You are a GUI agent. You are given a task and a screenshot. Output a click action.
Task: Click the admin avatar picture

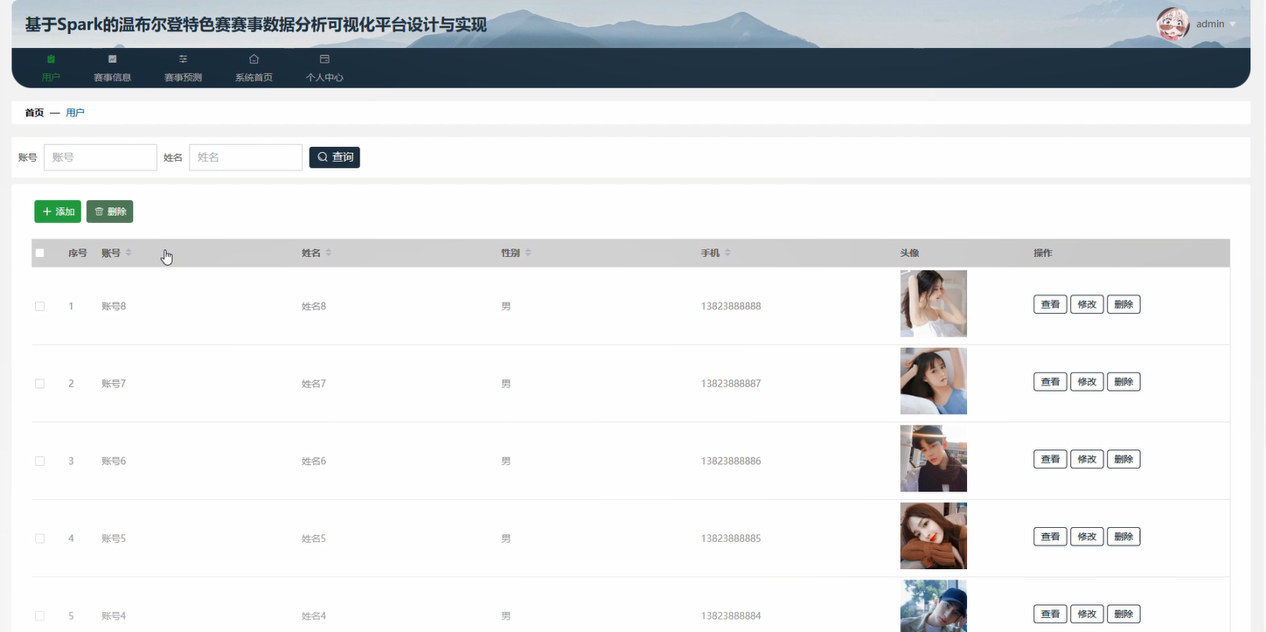point(1173,24)
